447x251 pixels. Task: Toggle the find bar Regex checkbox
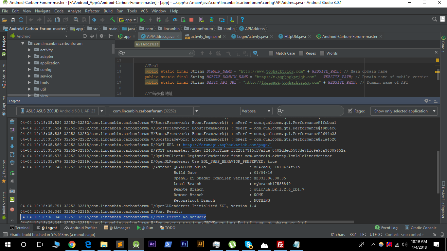[301, 53]
